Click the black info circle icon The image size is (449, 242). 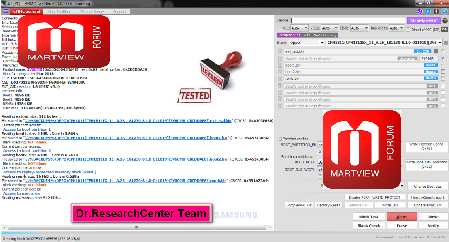coord(436,11)
